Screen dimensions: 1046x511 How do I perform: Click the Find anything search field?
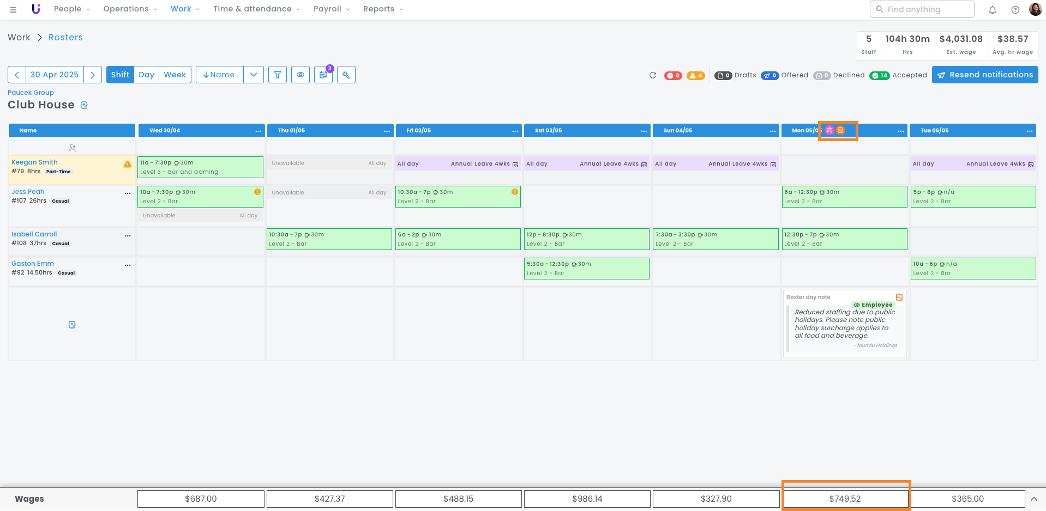tap(922, 9)
